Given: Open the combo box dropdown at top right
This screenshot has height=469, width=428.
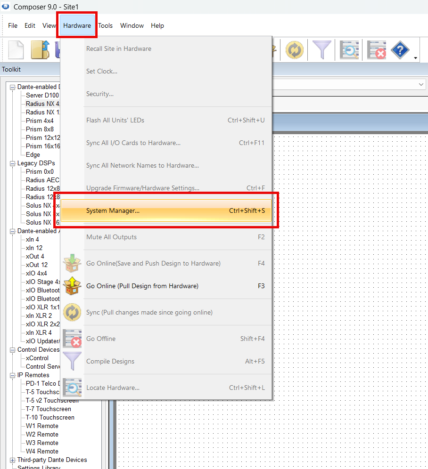Looking at the screenshot, I should [x=421, y=84].
